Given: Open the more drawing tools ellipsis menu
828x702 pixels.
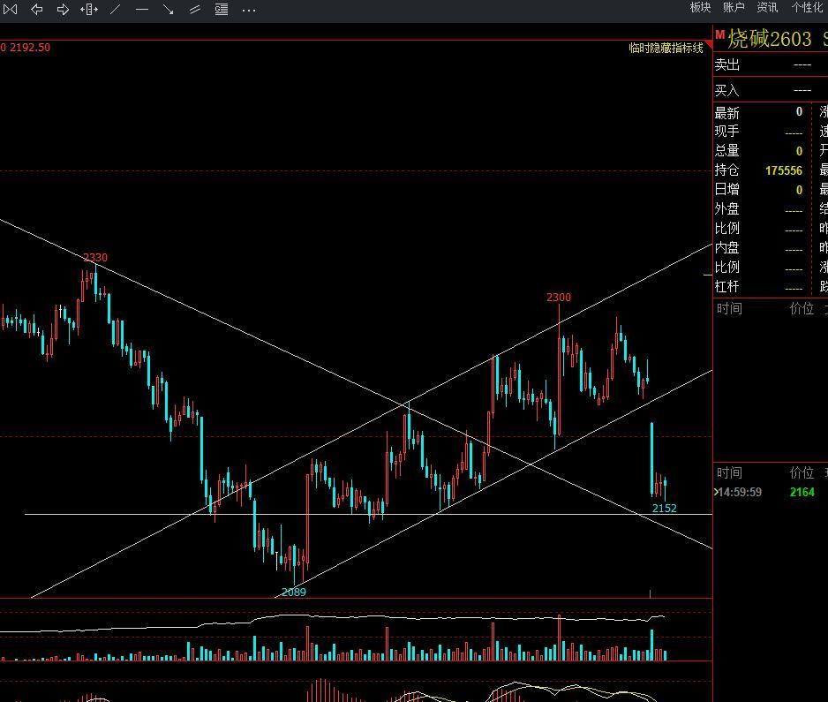Looking at the screenshot, I should [249, 10].
